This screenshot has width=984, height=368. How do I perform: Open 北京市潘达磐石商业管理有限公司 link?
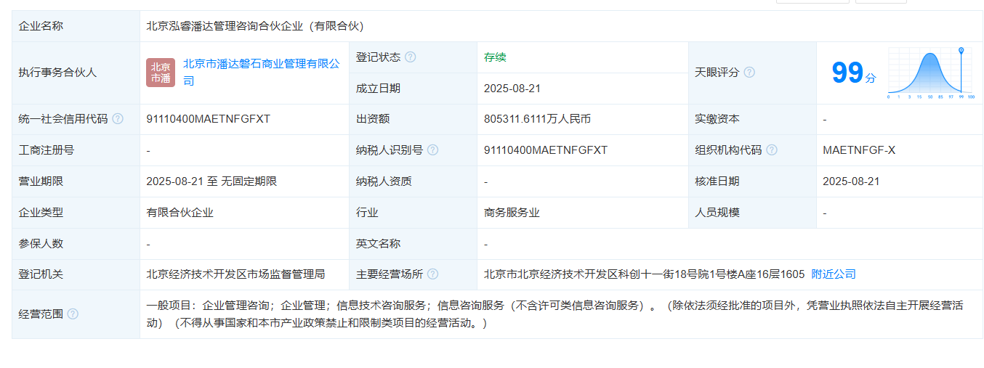click(261, 73)
